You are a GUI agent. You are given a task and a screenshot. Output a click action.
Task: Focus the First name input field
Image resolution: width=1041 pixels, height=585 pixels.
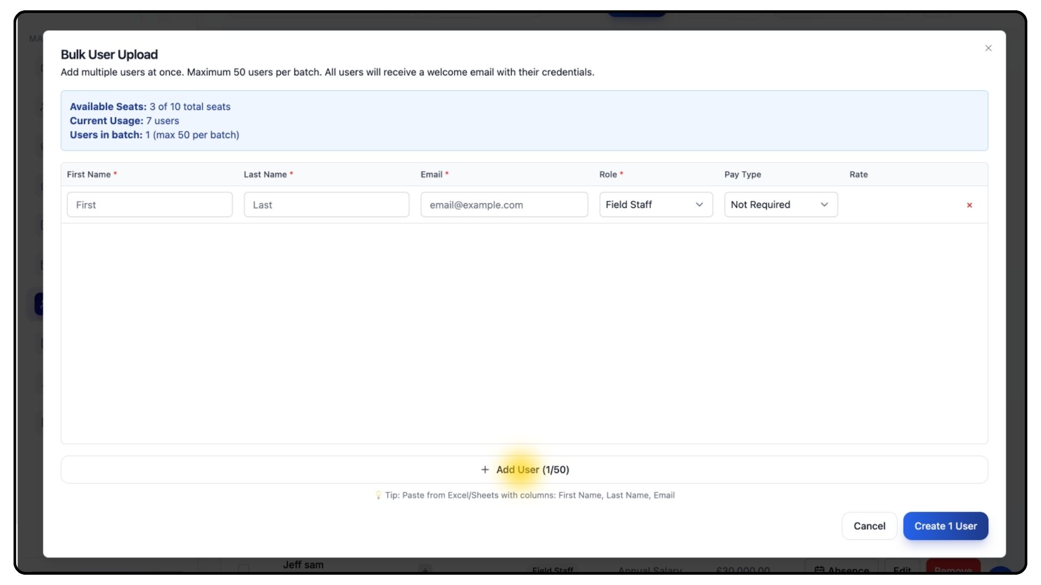pyautogui.click(x=150, y=205)
